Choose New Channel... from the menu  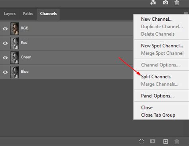[157, 19]
